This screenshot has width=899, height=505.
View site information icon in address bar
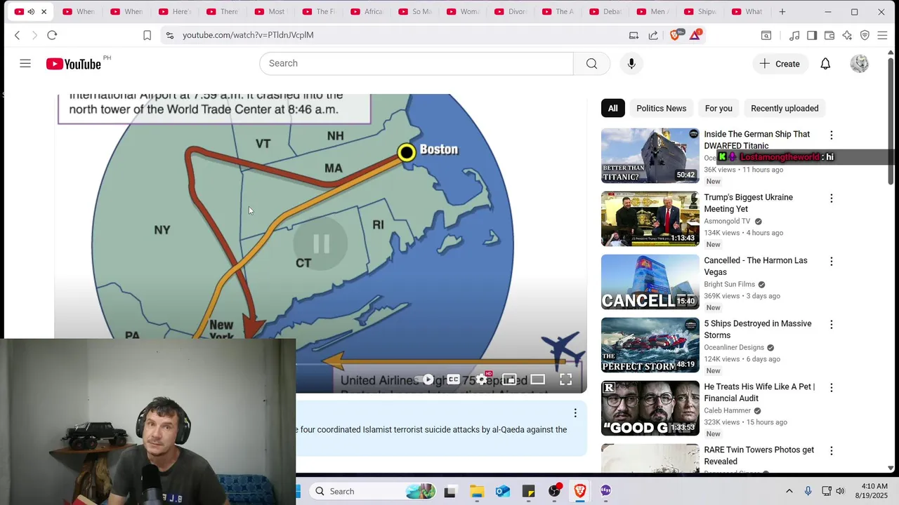click(169, 35)
